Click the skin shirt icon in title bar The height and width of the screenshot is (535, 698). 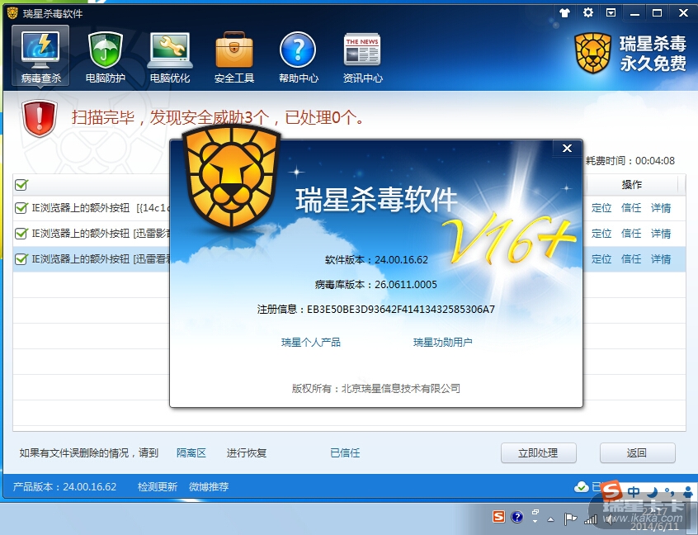(565, 13)
